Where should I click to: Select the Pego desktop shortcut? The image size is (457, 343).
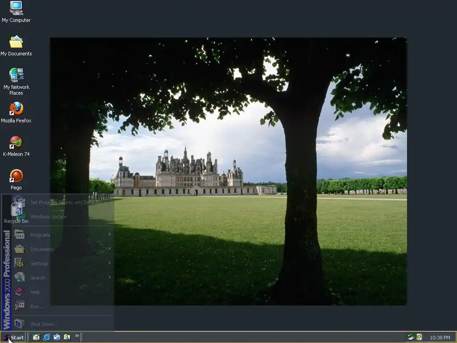17,180
